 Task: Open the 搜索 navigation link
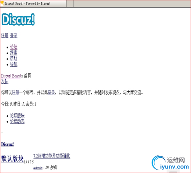[14, 53]
